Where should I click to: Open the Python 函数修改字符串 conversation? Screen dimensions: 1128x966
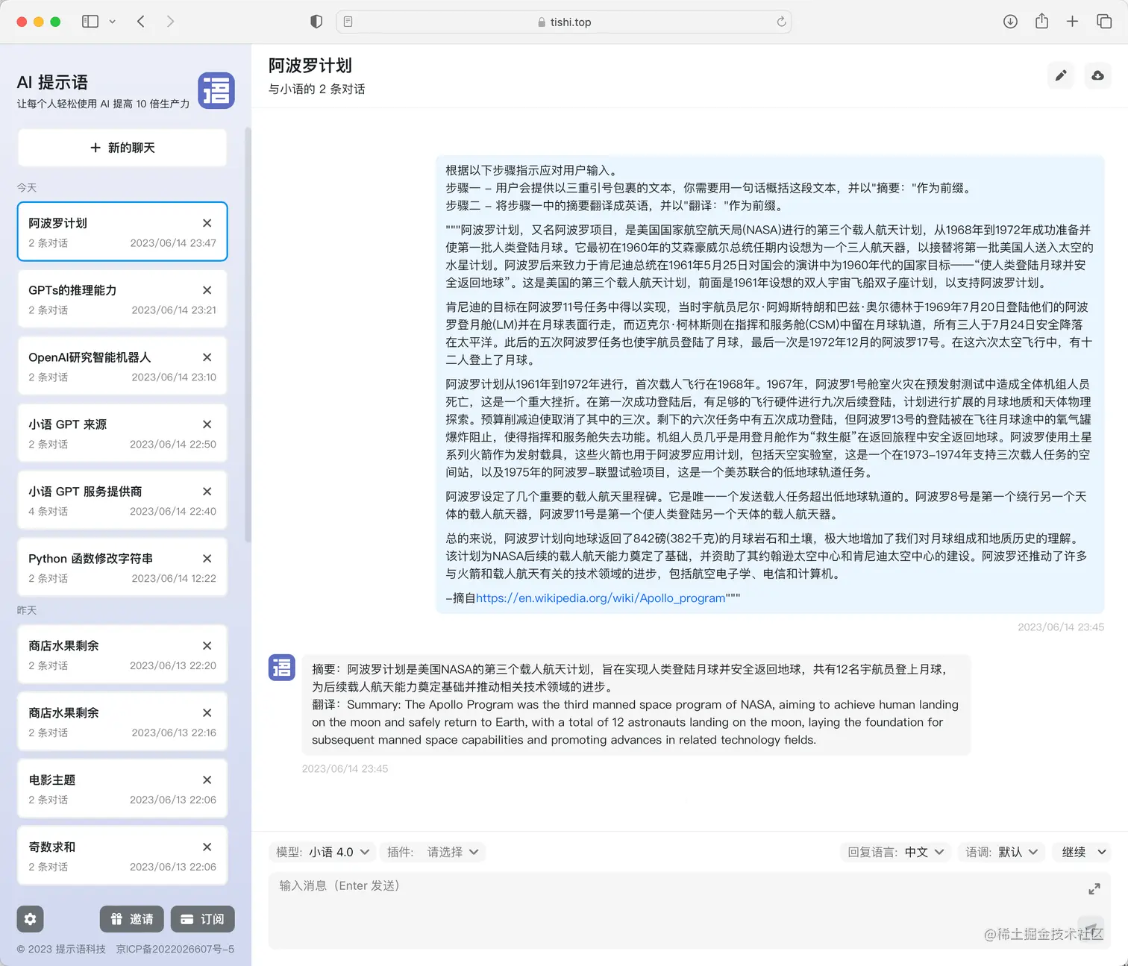[122, 567]
